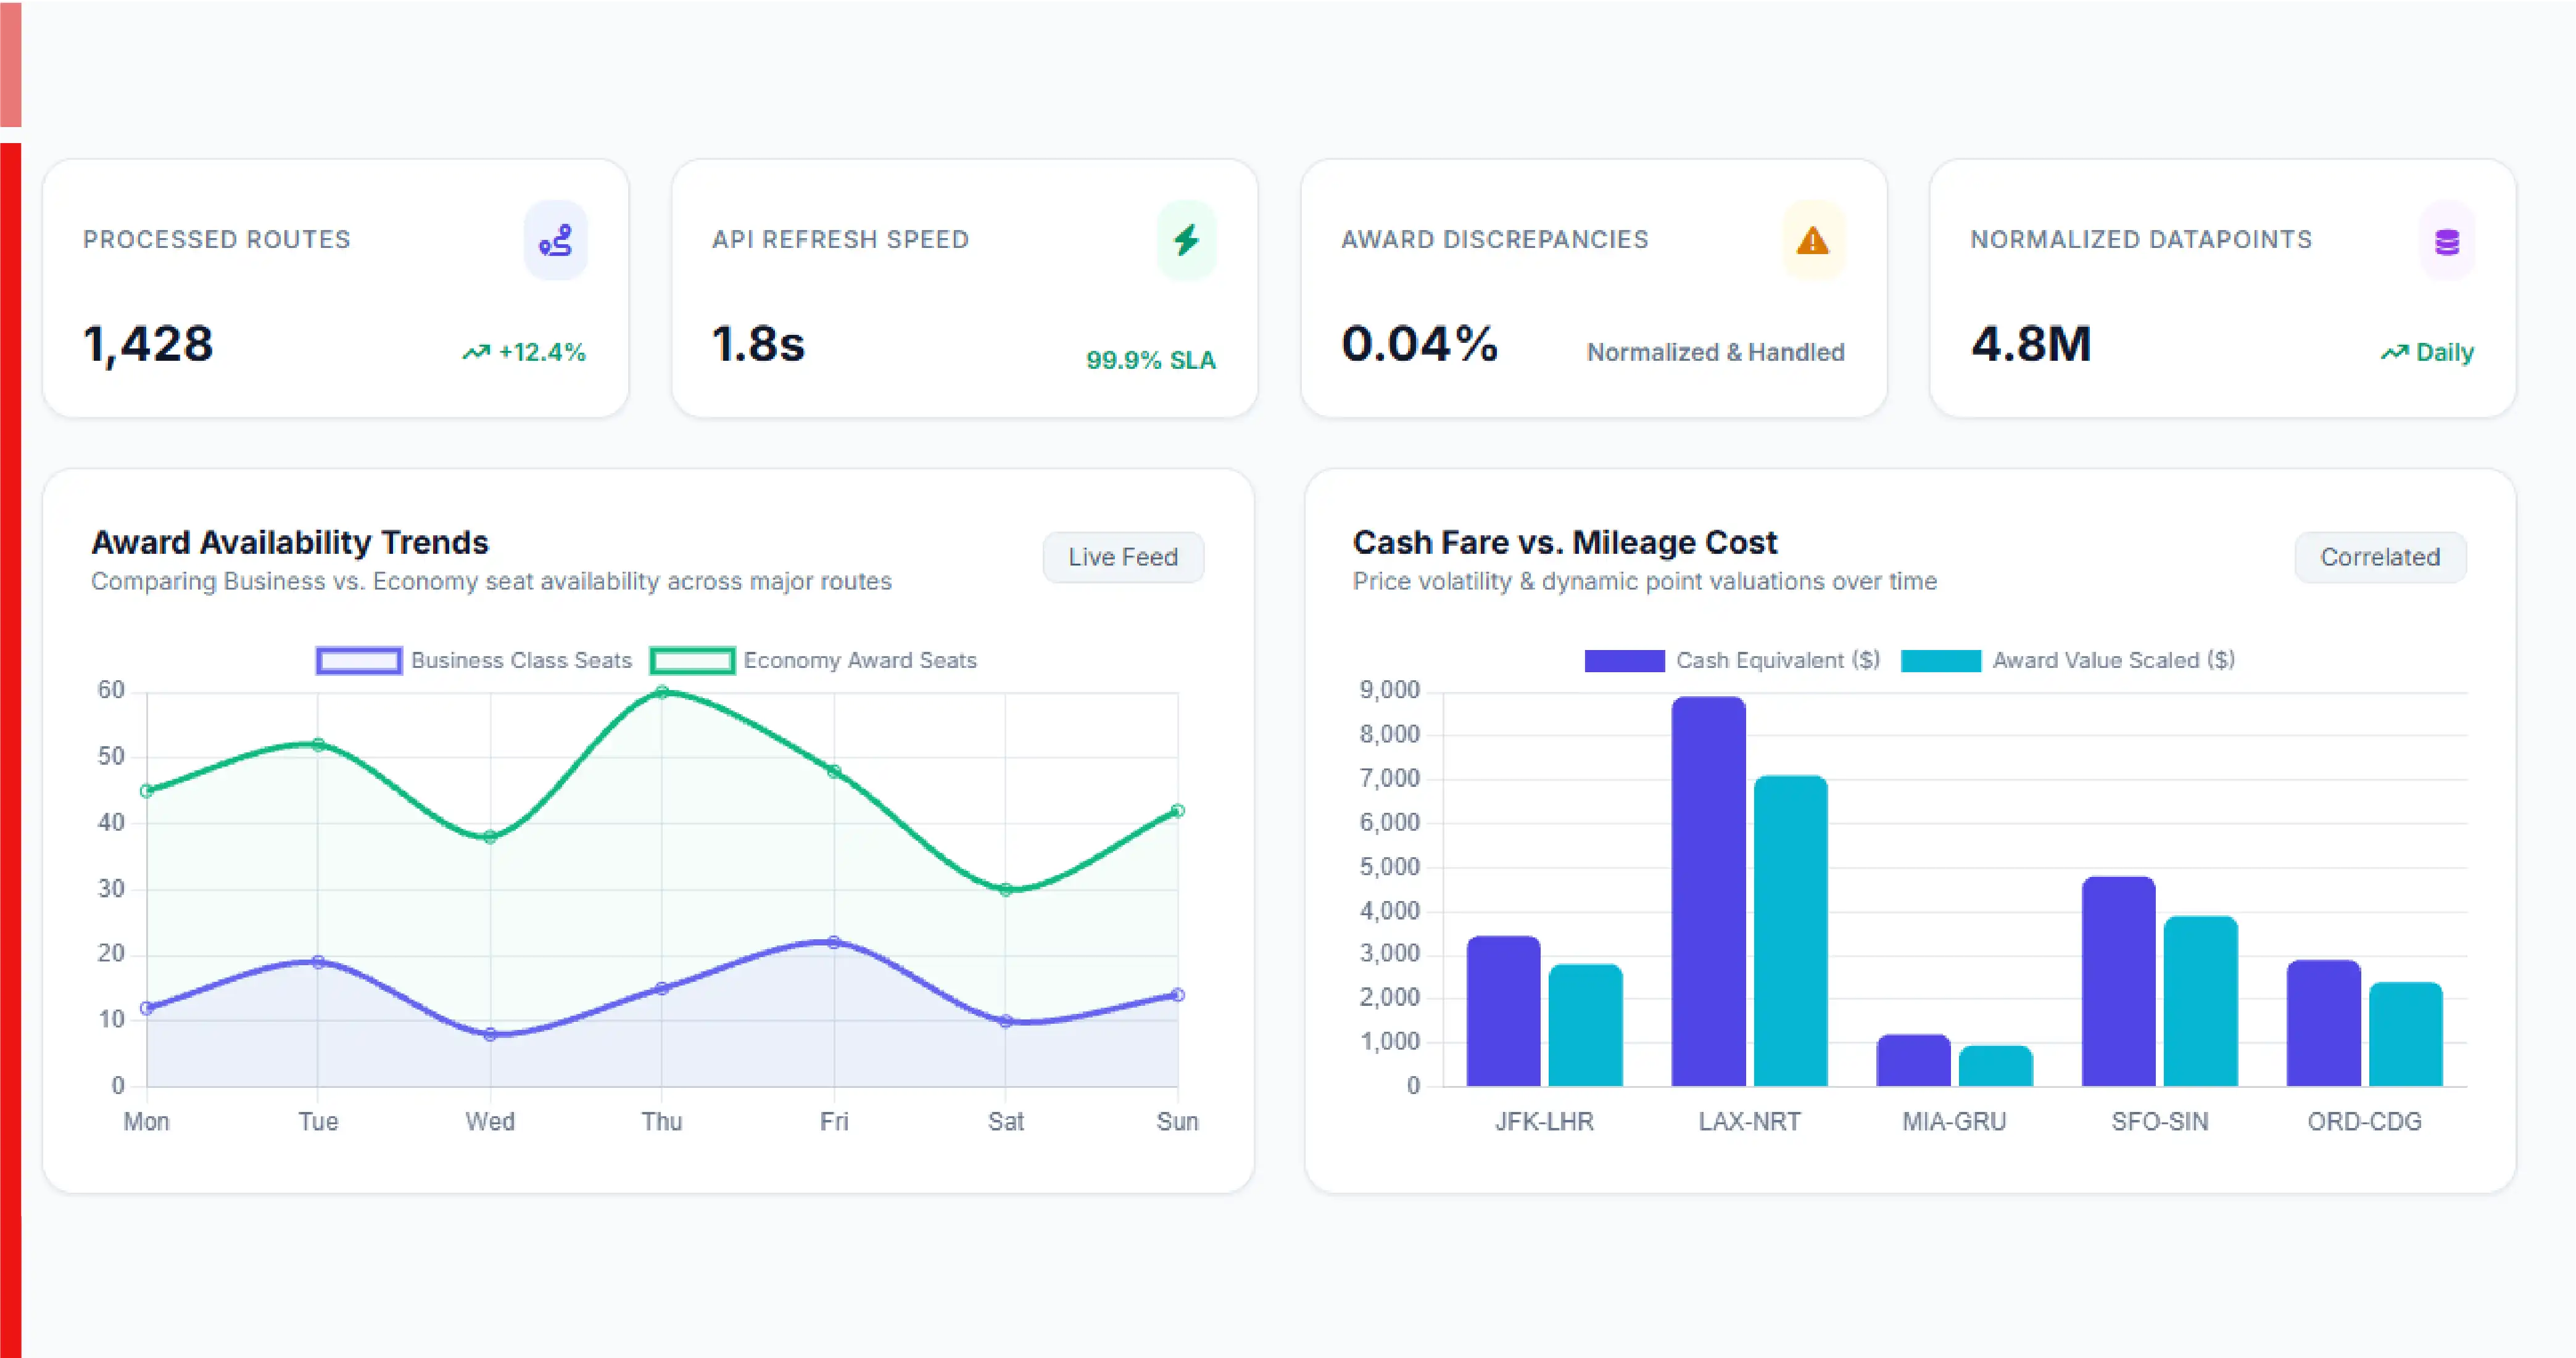Screen dimensions: 2576x1358
Task: Click the "SFO-SIN" route axis label
Action: pyautogui.click(x=2160, y=1122)
